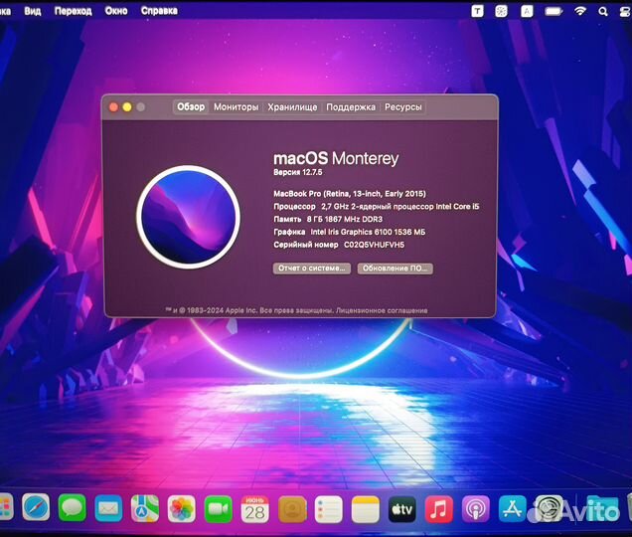Open the Хранилище tab
Image resolution: width=632 pixels, height=537 pixels.
(292, 107)
